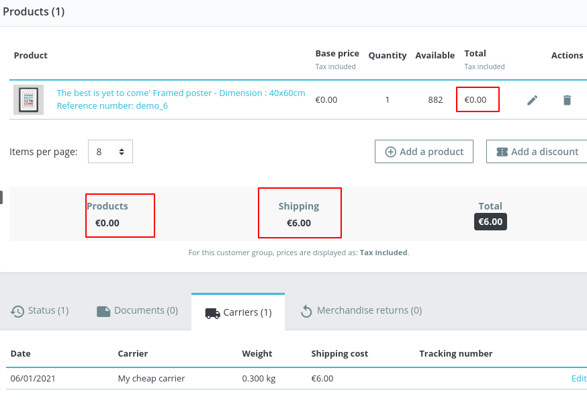Click the trash icon to delete the product

567,99
